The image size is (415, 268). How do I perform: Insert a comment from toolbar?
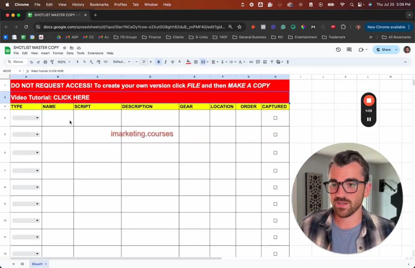(258, 62)
